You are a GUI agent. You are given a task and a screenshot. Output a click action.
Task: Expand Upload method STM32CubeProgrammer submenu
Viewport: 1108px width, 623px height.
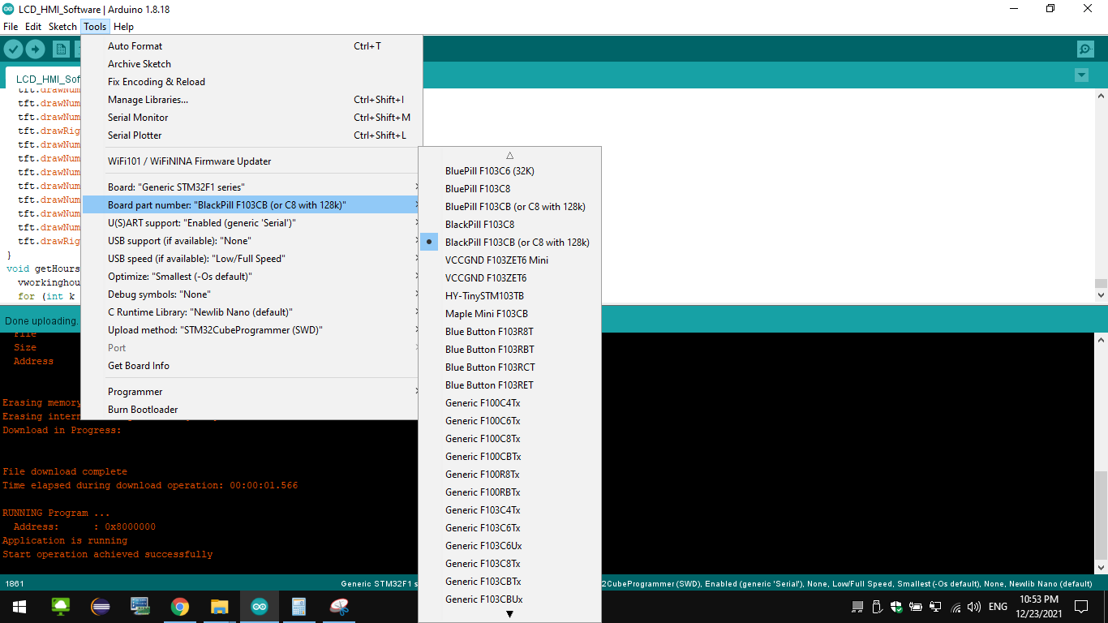point(251,330)
